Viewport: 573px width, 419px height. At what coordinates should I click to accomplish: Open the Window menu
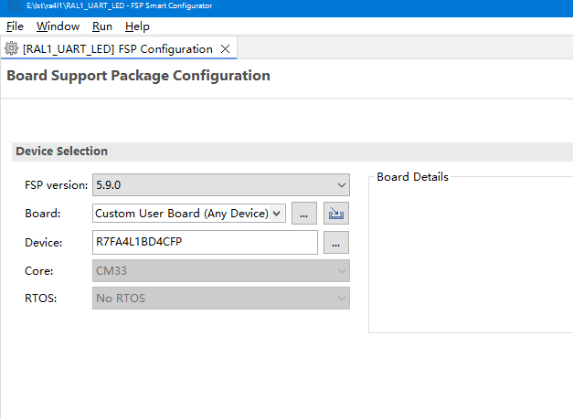[x=58, y=26]
